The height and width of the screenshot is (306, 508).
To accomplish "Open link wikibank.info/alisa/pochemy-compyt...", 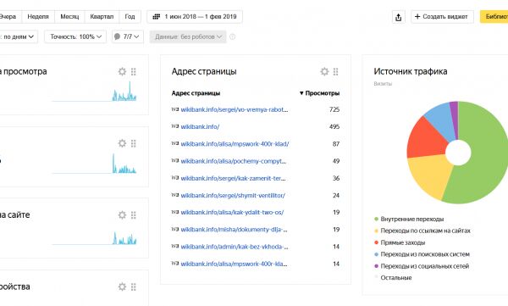I will click(x=234, y=161).
